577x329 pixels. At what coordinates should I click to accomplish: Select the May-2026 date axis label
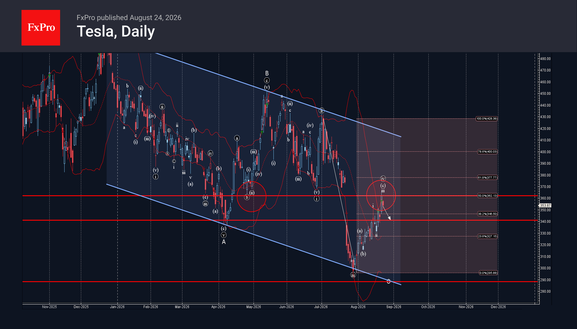pos(254,307)
